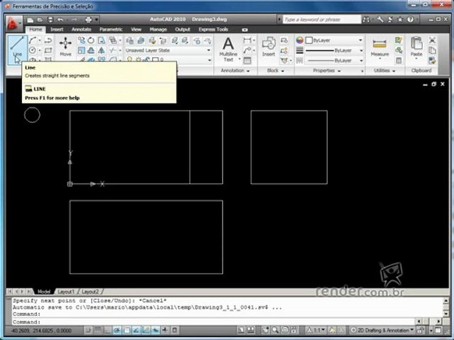Screen dimensions: 454x340
Task: Expand the Utilities panel
Action: (384, 70)
